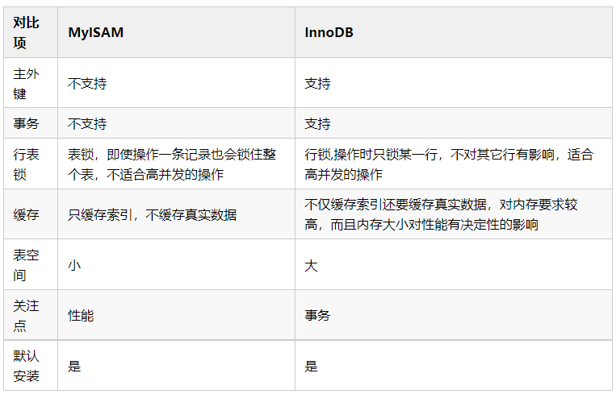The height and width of the screenshot is (394, 616).
Task: Click InnoDB's 支持 cell in 事务 row
Action: (x=317, y=125)
